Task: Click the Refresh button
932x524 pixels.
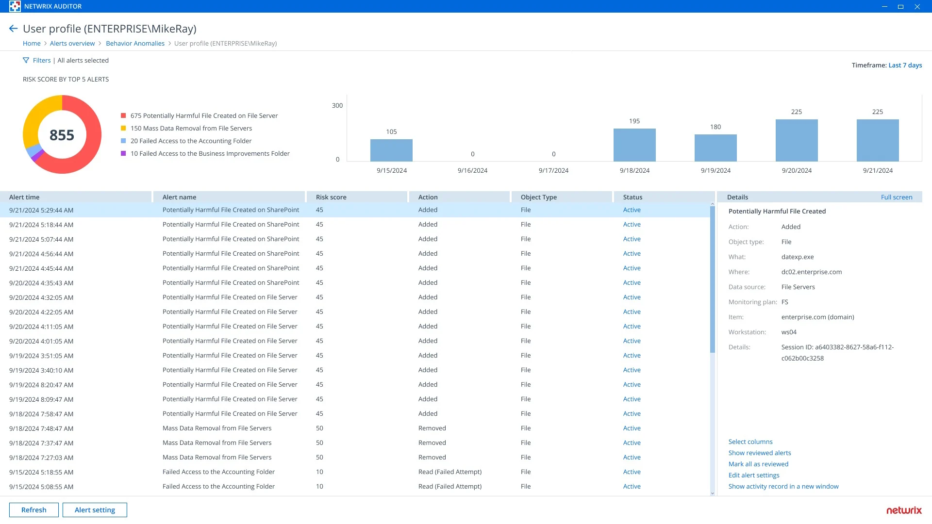Action: (x=34, y=510)
